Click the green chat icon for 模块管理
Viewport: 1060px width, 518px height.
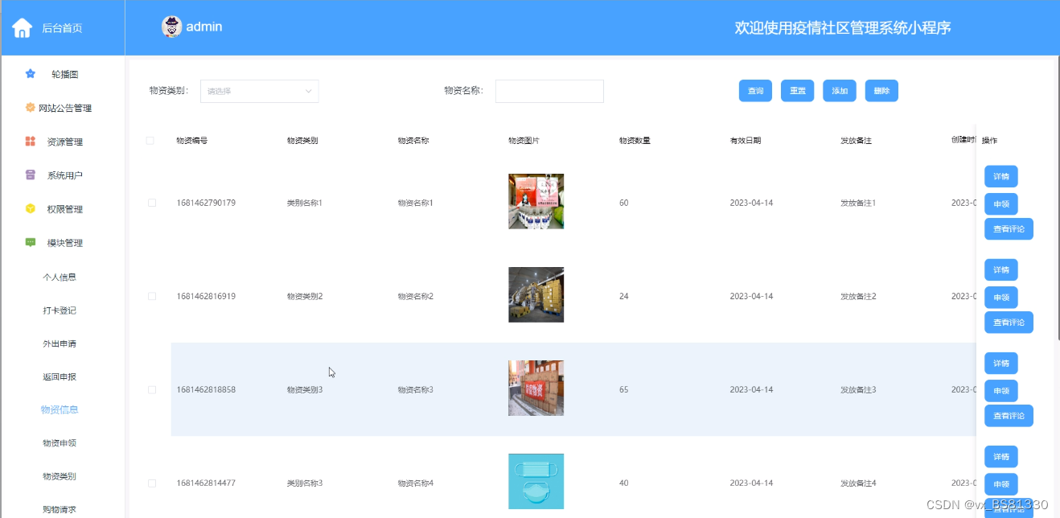[31, 242]
